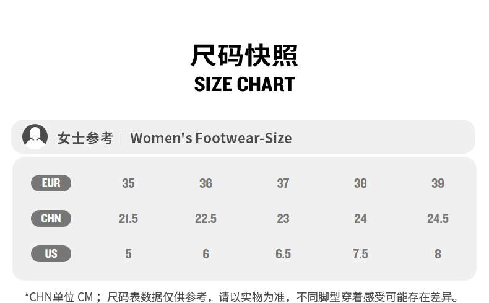Select the EUR row label badge
489x303 pixels.
pyautogui.click(x=51, y=183)
